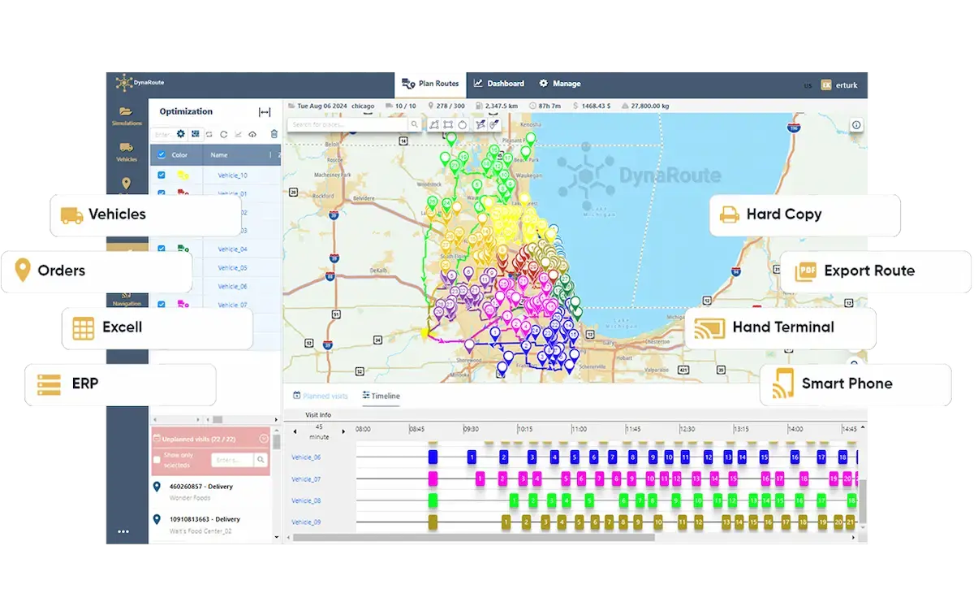Click the cloud upload icon

(x=252, y=134)
